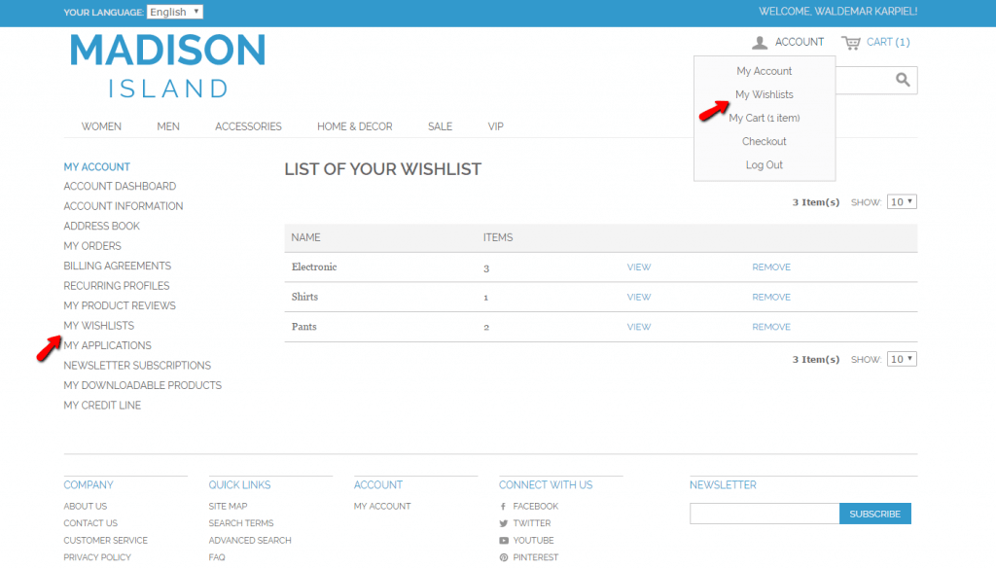Click the shopping cart icon
The width and height of the screenshot is (996, 569).
(851, 43)
